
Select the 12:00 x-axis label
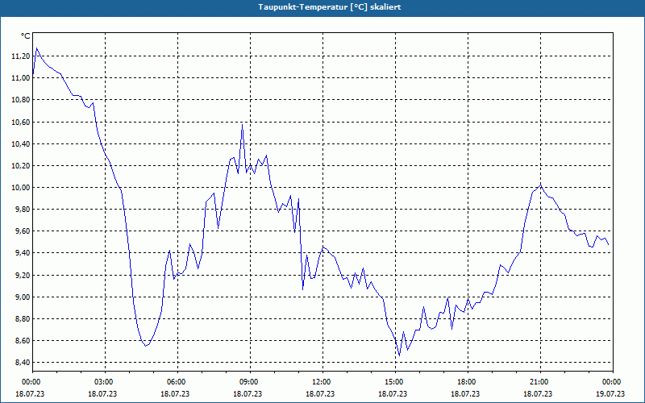[322, 382]
